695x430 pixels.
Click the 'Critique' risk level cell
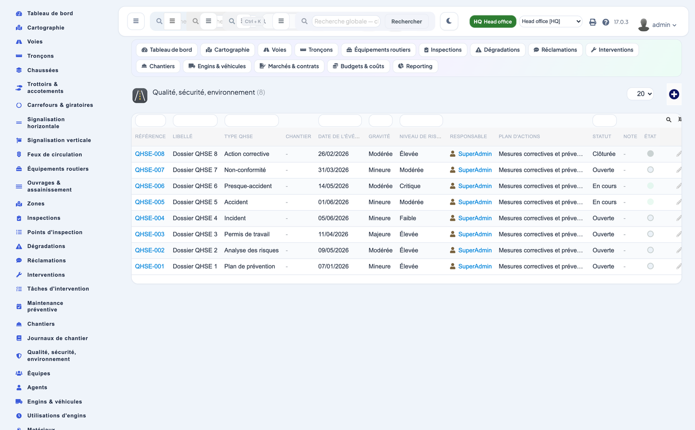tap(410, 186)
